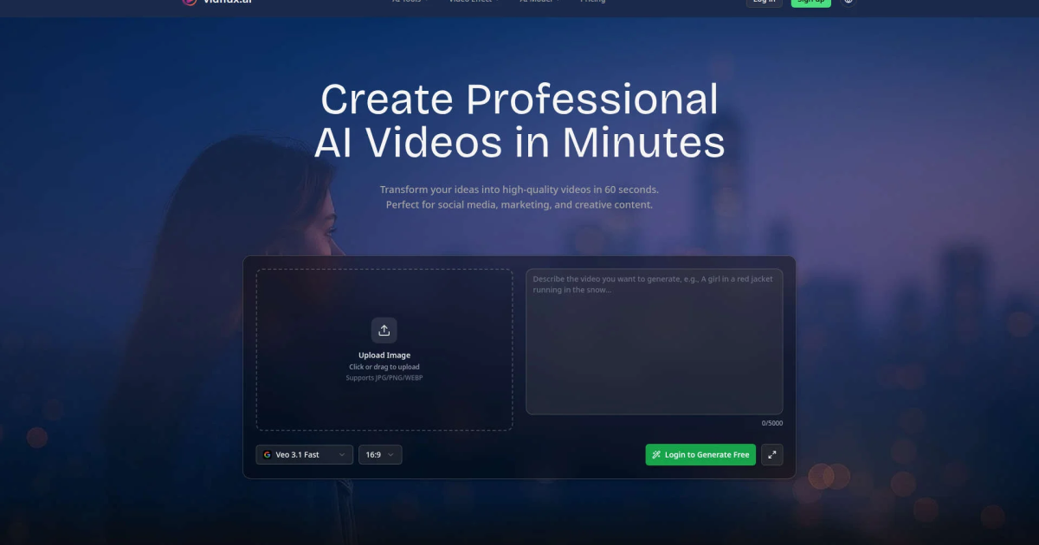Click the magic wand icon on generate button
The image size is (1039, 545).
[657, 454]
